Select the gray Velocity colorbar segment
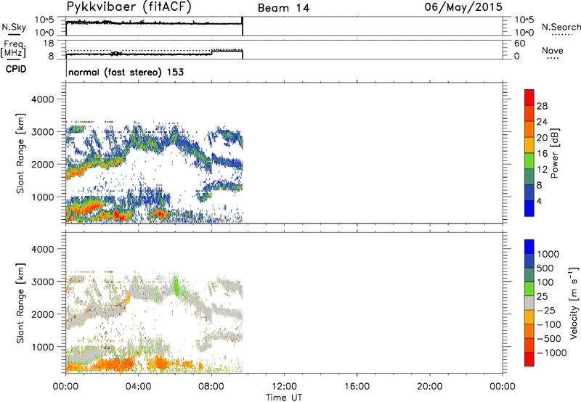Viewport: 581px width, 402px height. click(x=529, y=303)
